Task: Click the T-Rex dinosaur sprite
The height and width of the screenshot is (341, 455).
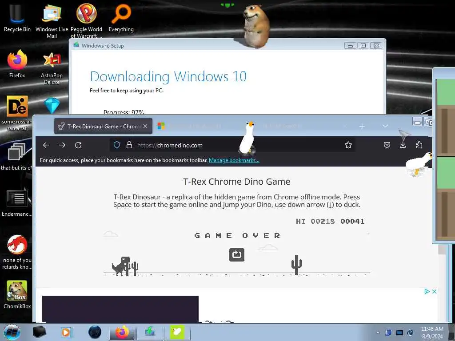Action: pos(121,266)
